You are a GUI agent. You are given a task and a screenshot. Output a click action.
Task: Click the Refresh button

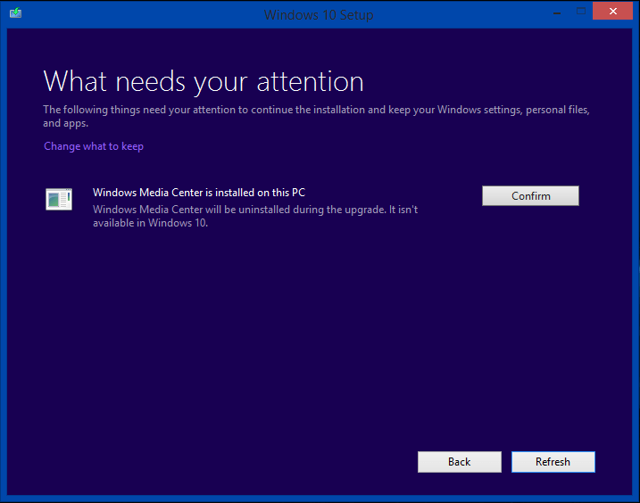tap(553, 462)
